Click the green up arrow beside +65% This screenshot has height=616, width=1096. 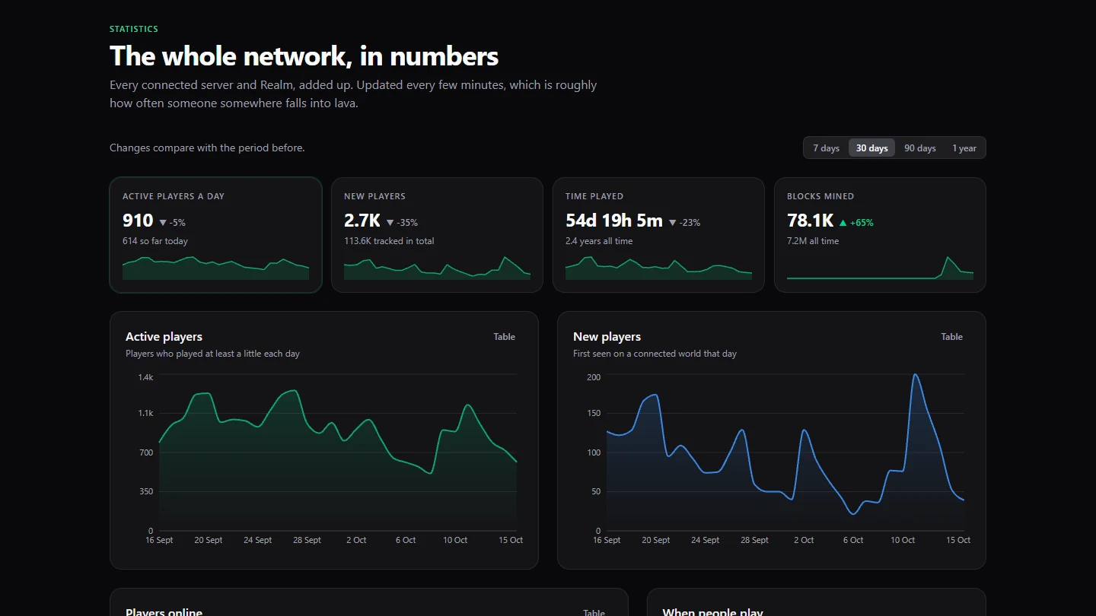pos(843,223)
